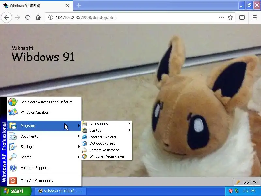Screen dimensions: 261x196
Task: Click the Windows Catalog icon
Action: (x=13, y=112)
